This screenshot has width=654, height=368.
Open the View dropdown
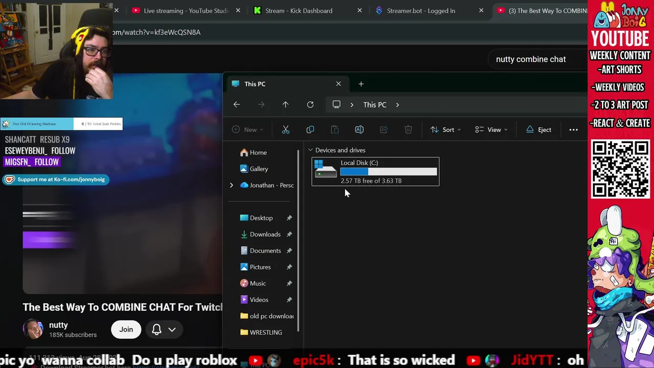click(x=491, y=130)
